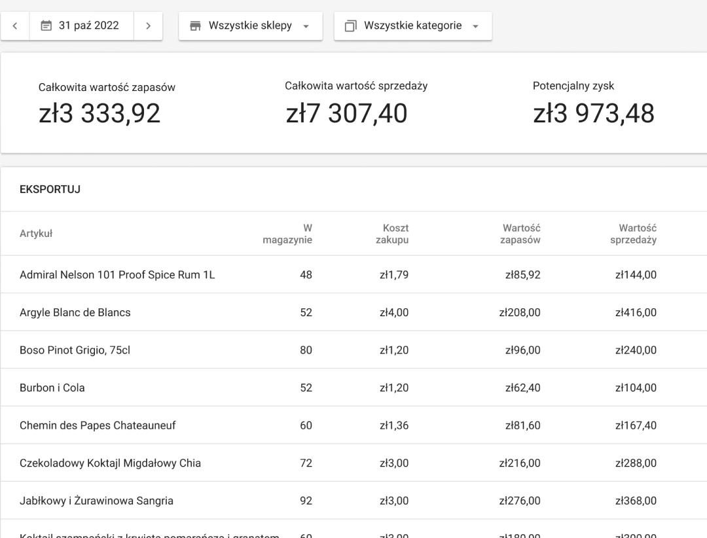The height and width of the screenshot is (538, 707).
Task: Sort by the W magazynie column header
Action: [287, 234]
